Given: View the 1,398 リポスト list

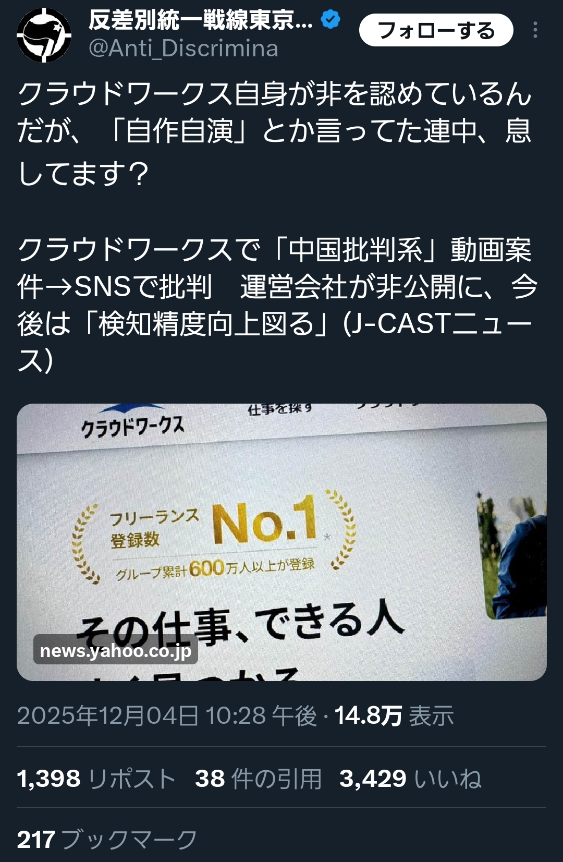Looking at the screenshot, I should 96,779.
